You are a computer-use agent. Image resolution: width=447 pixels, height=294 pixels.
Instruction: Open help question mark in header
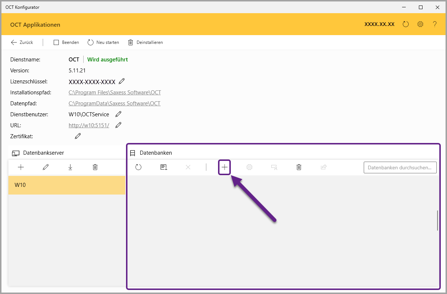[435, 24]
